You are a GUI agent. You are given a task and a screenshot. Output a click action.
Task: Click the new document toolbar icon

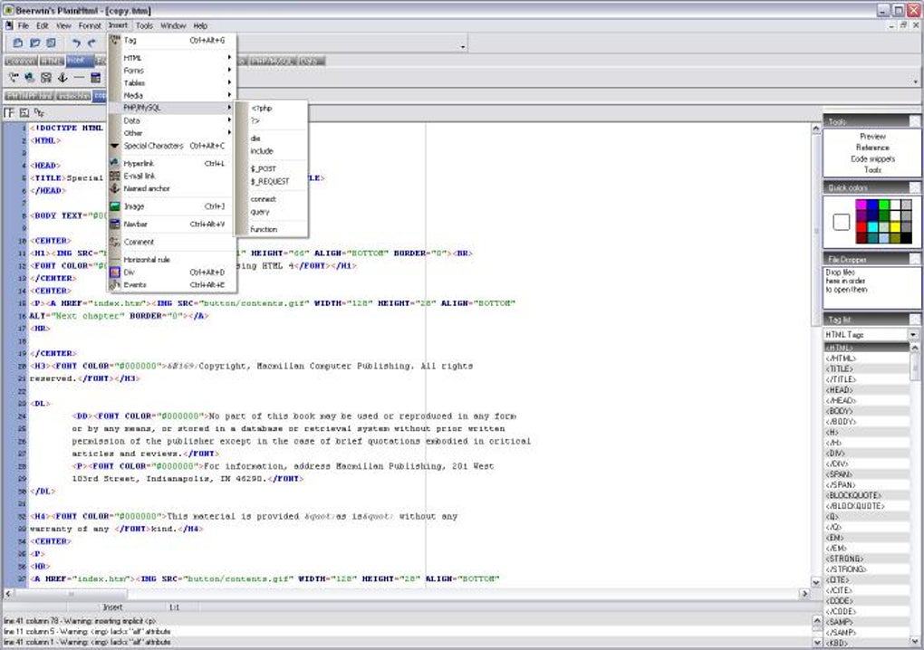click(x=18, y=43)
